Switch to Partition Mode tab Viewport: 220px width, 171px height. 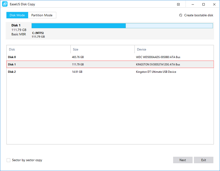click(42, 15)
